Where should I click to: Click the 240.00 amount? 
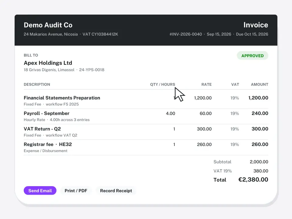point(260,113)
